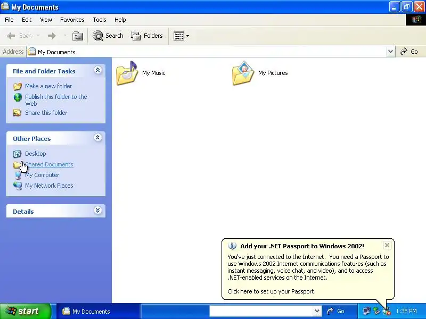Open the Favorites menu
Image resolution: width=426 pixels, height=319 pixels.
72,20
